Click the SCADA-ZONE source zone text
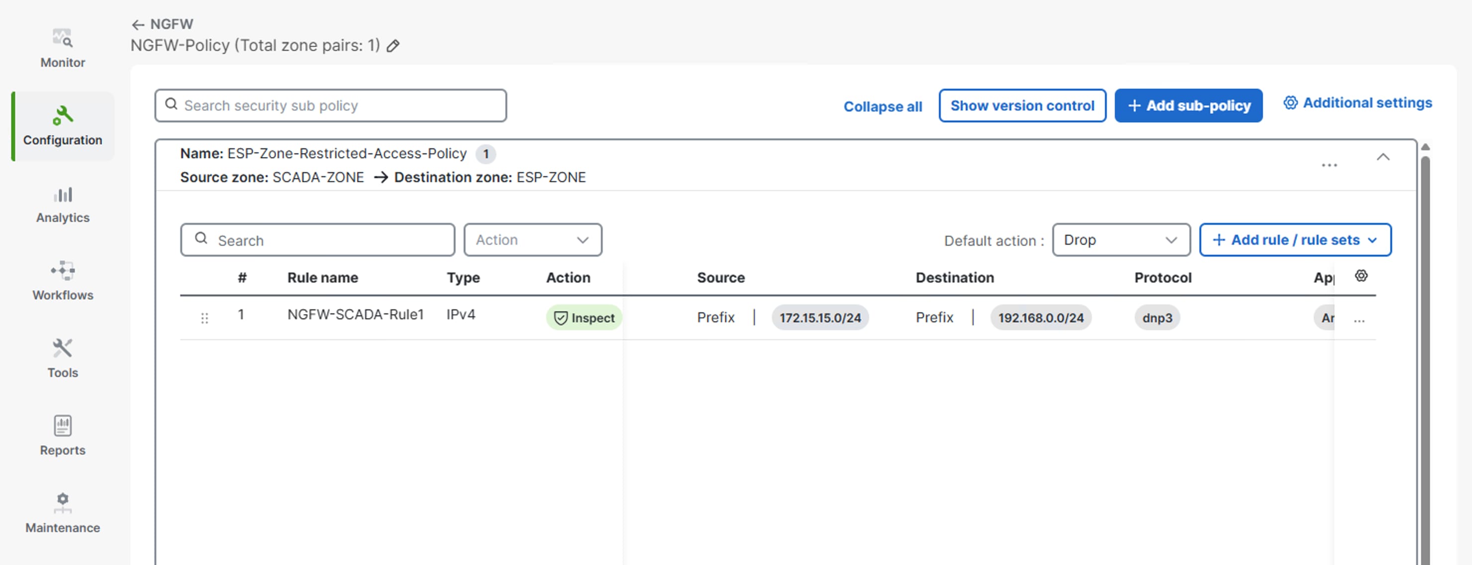This screenshot has height=565, width=1472. [x=318, y=178]
